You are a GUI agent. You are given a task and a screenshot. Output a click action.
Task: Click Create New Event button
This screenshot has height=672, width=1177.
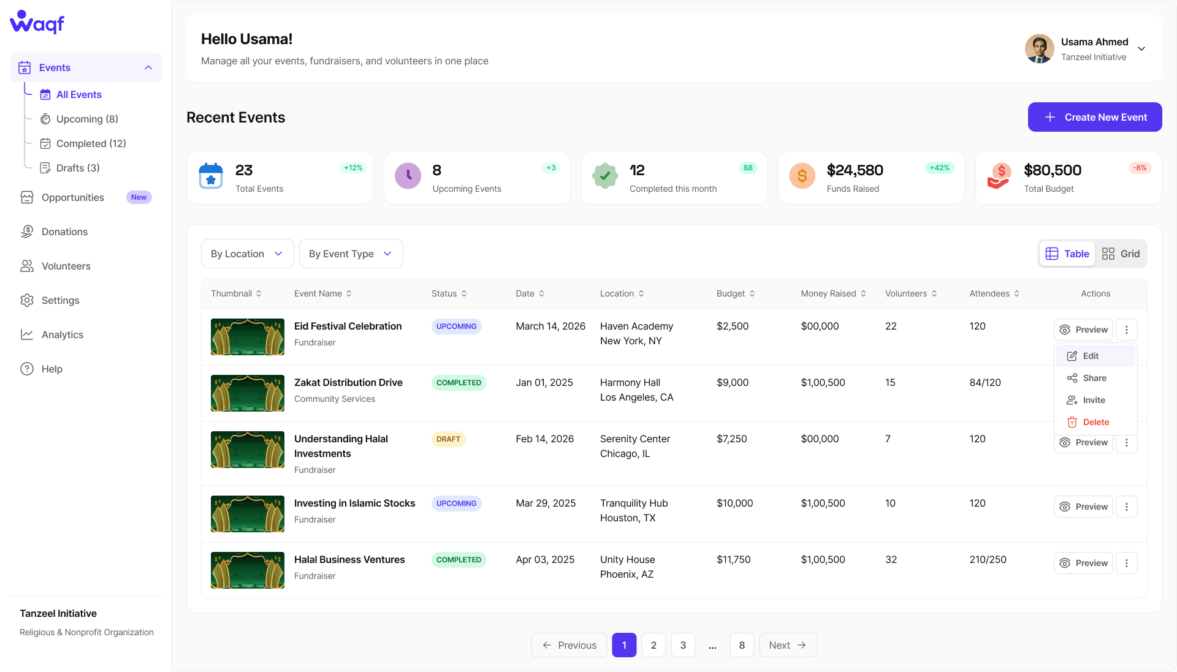pyautogui.click(x=1094, y=117)
